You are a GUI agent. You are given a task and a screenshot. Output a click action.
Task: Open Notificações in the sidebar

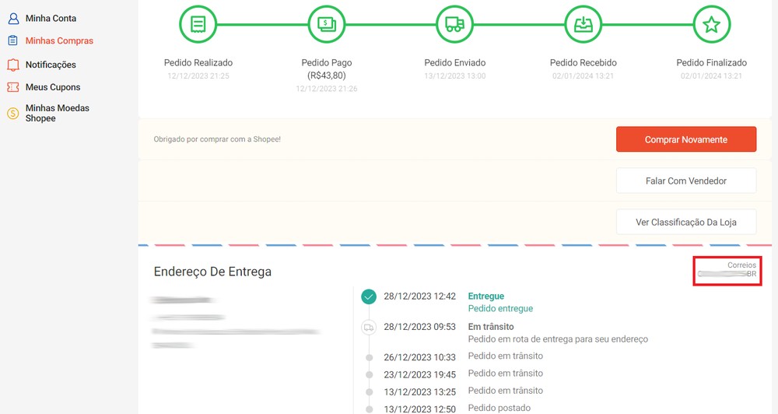[x=51, y=65]
